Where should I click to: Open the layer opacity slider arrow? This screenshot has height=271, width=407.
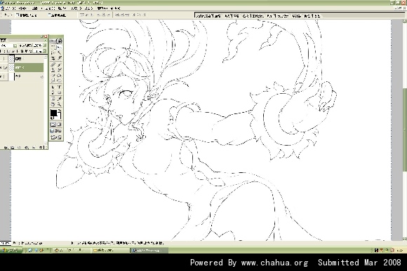pos(44,46)
